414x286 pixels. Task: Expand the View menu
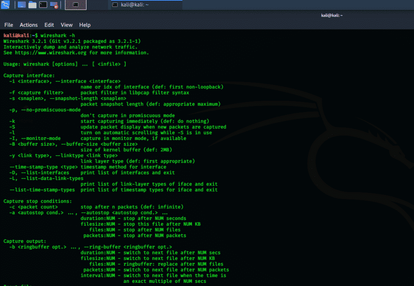pyautogui.click(x=67, y=25)
